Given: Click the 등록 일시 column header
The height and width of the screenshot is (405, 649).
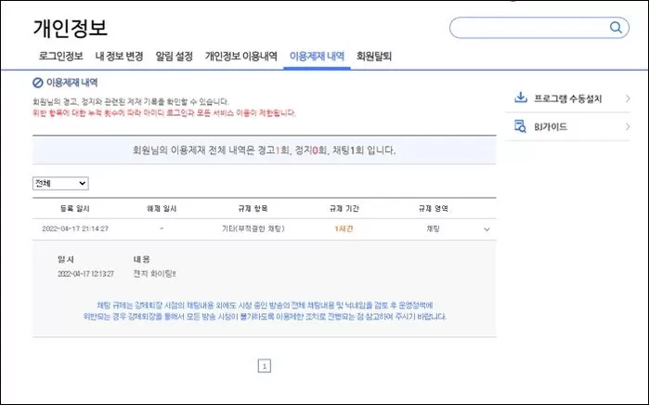Looking at the screenshot, I should point(75,209).
